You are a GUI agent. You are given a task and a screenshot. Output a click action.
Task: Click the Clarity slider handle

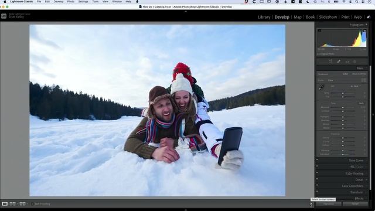pos(343,142)
